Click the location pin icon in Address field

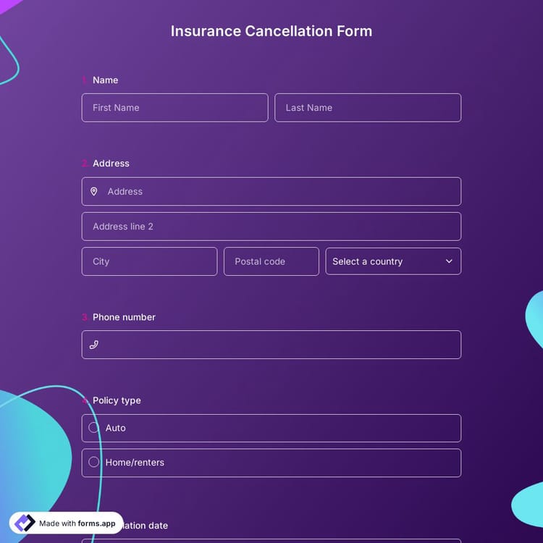click(93, 192)
